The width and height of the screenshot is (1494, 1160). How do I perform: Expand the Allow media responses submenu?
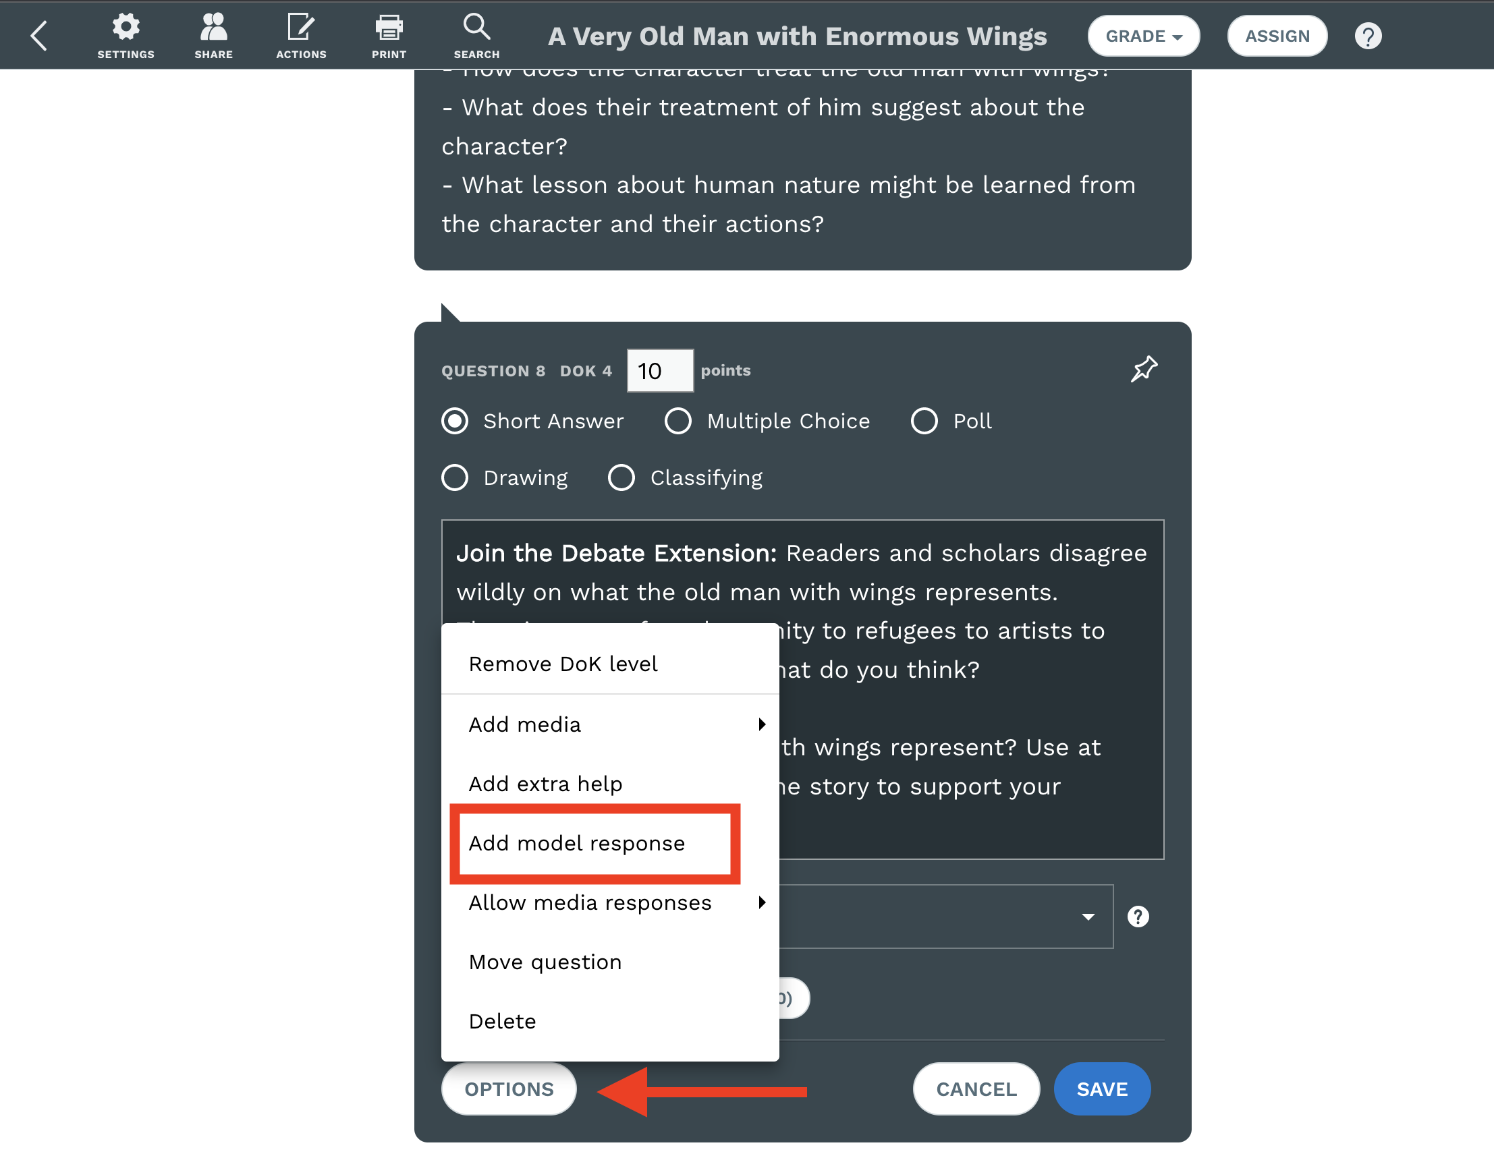[609, 903]
